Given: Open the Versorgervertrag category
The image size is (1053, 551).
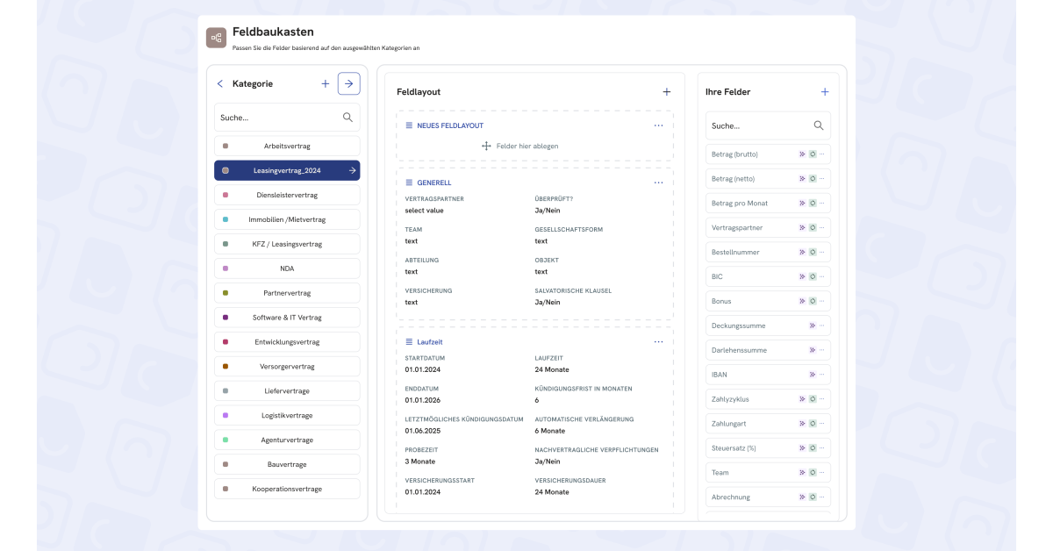Looking at the screenshot, I should tap(287, 367).
